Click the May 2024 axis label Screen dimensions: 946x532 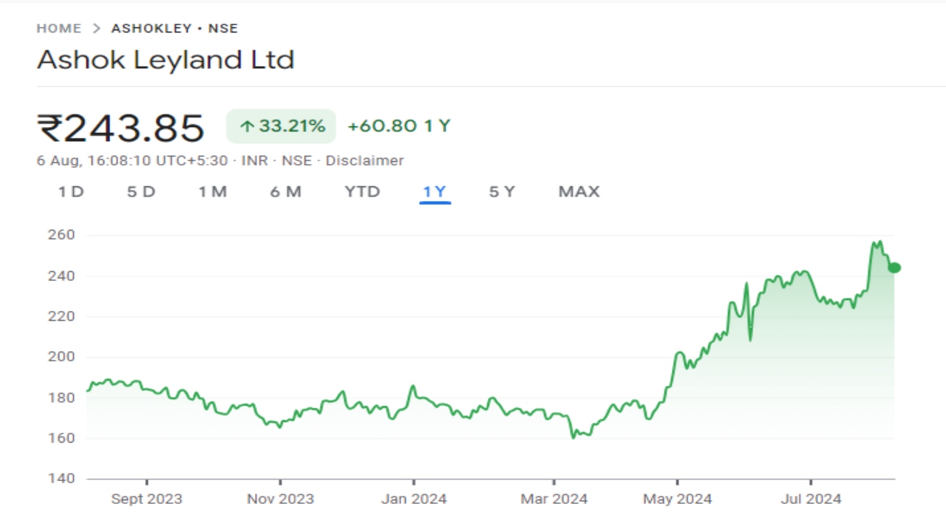(x=678, y=499)
